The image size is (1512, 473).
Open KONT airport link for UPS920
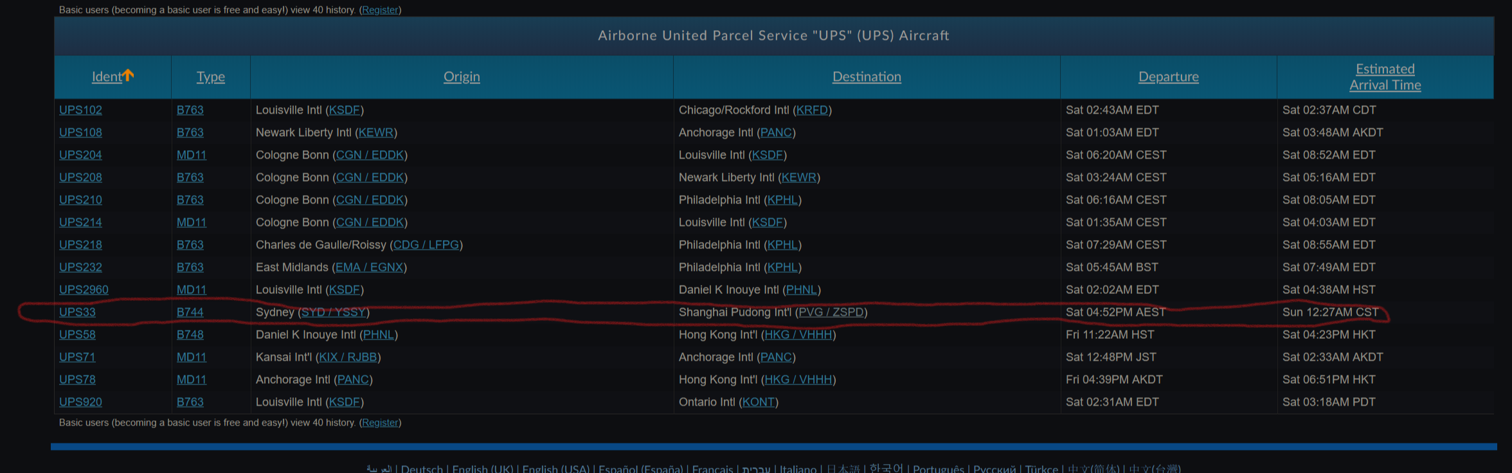click(x=759, y=402)
